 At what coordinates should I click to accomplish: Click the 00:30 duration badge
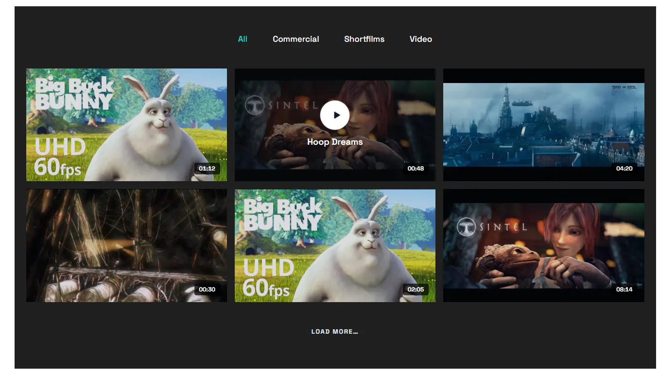coord(207,289)
